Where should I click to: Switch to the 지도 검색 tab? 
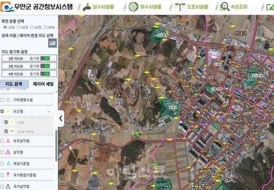[14, 84]
